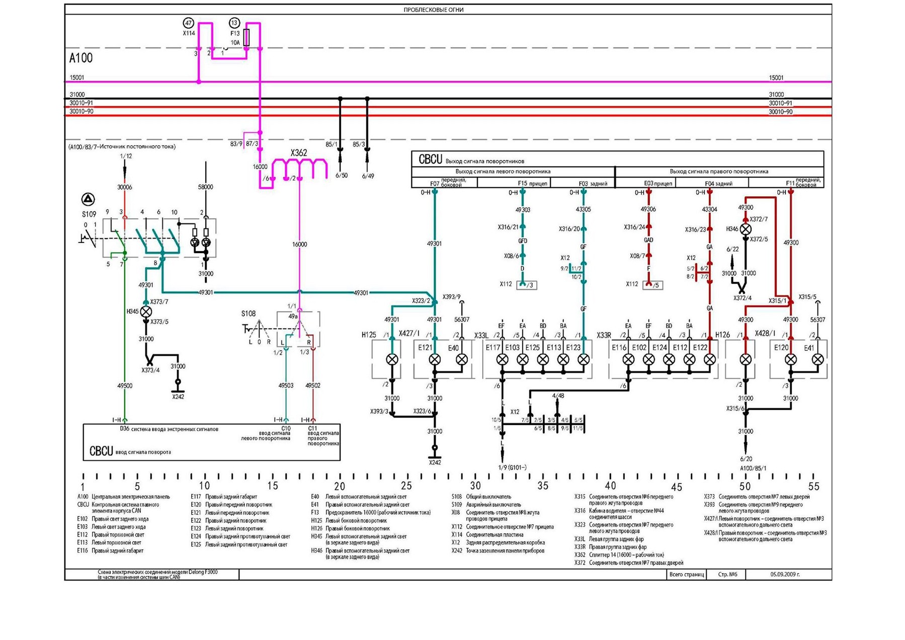905x640 pixels.
Task: Click the X428/I connector label
Action: pyautogui.click(x=766, y=334)
